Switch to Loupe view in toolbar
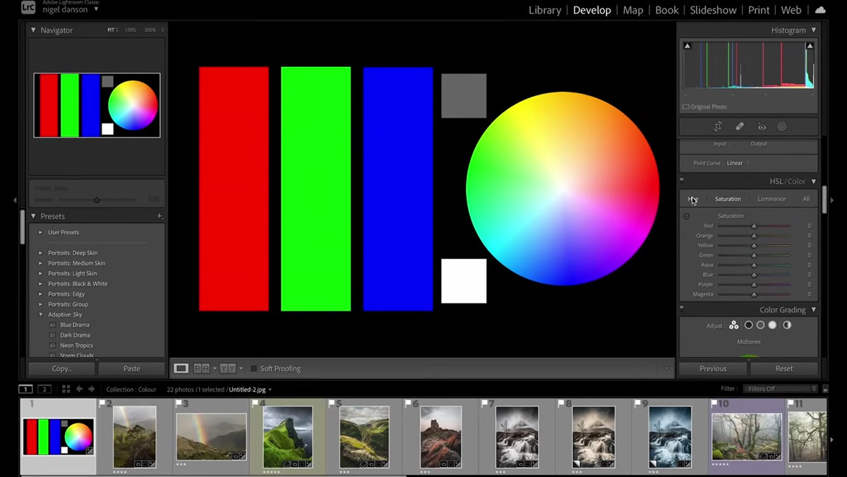The height and width of the screenshot is (477, 847). tap(181, 368)
